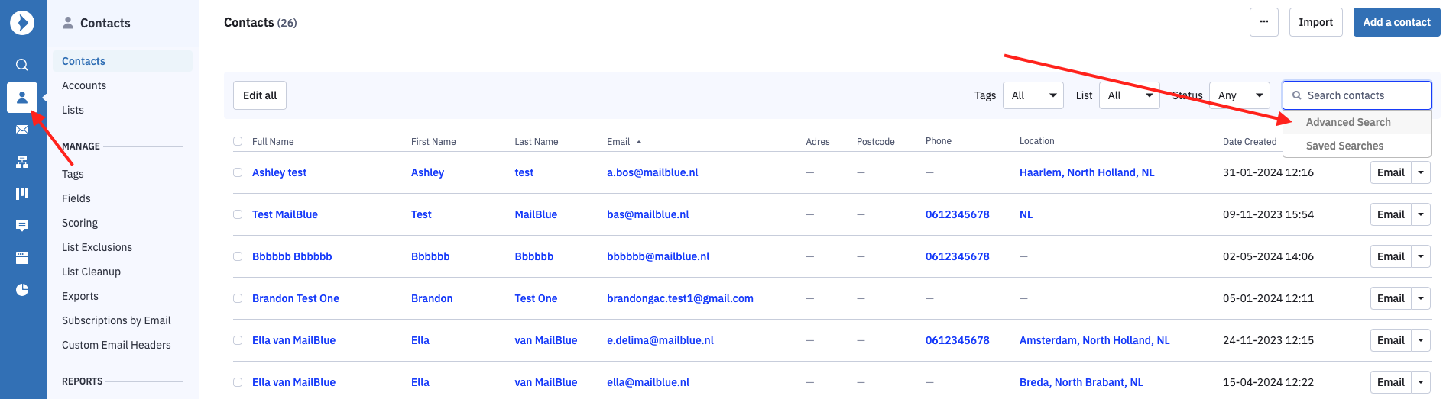Viewport: 1456px width, 399px height.
Task: Open the Reports pie chart icon
Action: pyautogui.click(x=22, y=290)
